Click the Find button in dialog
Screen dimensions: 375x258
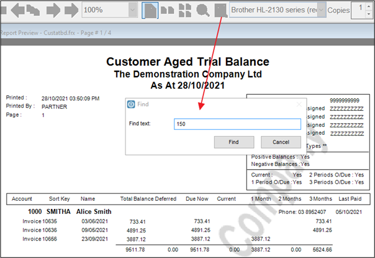[x=234, y=142]
